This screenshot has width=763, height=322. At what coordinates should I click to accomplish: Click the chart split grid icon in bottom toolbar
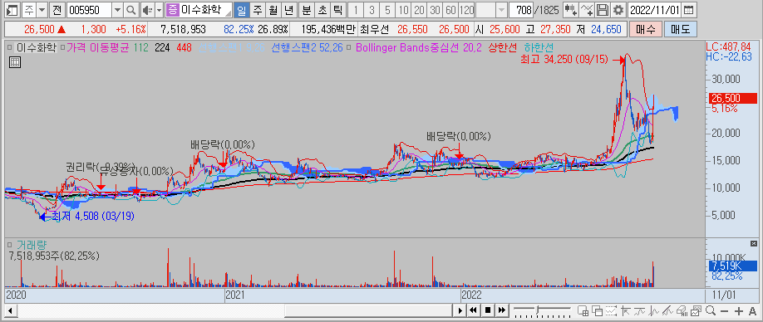click(582, 311)
